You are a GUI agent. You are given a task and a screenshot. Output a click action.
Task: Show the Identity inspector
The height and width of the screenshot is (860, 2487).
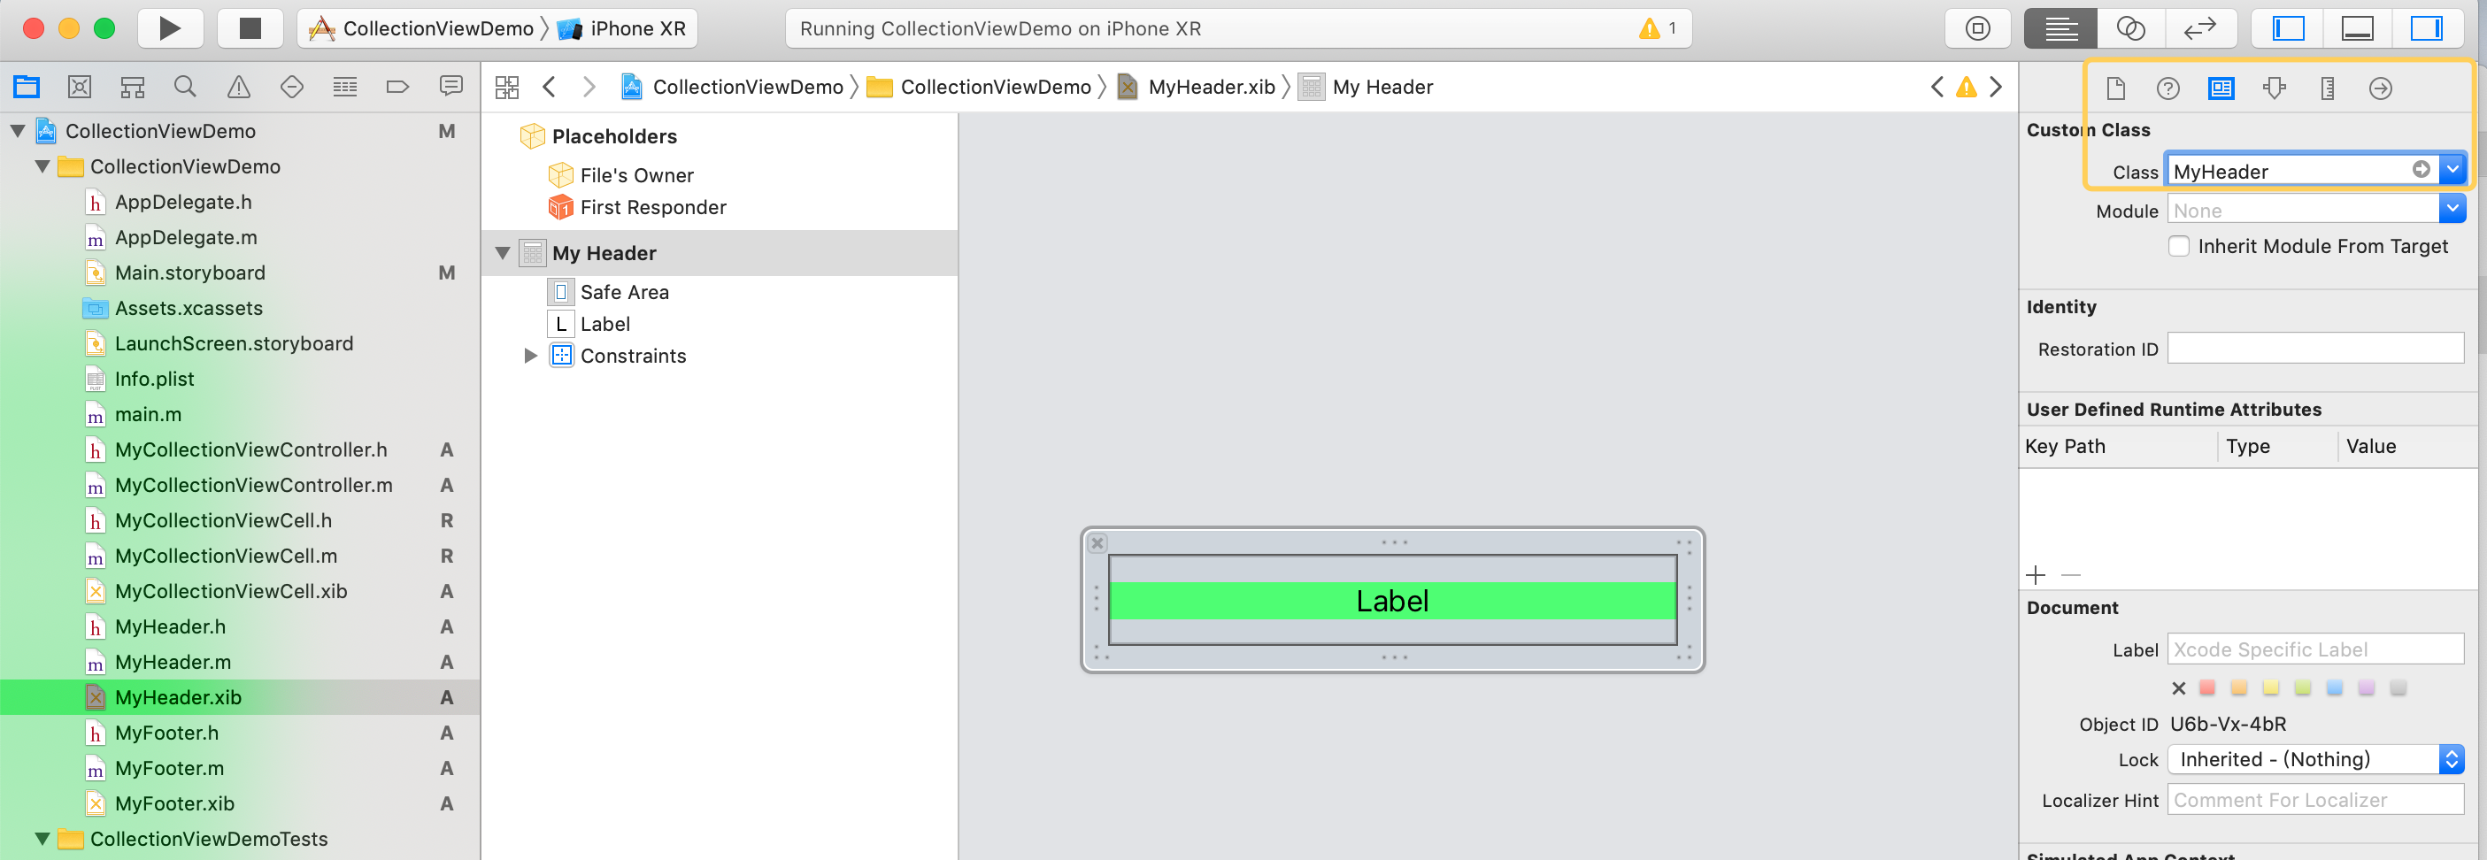2221,88
